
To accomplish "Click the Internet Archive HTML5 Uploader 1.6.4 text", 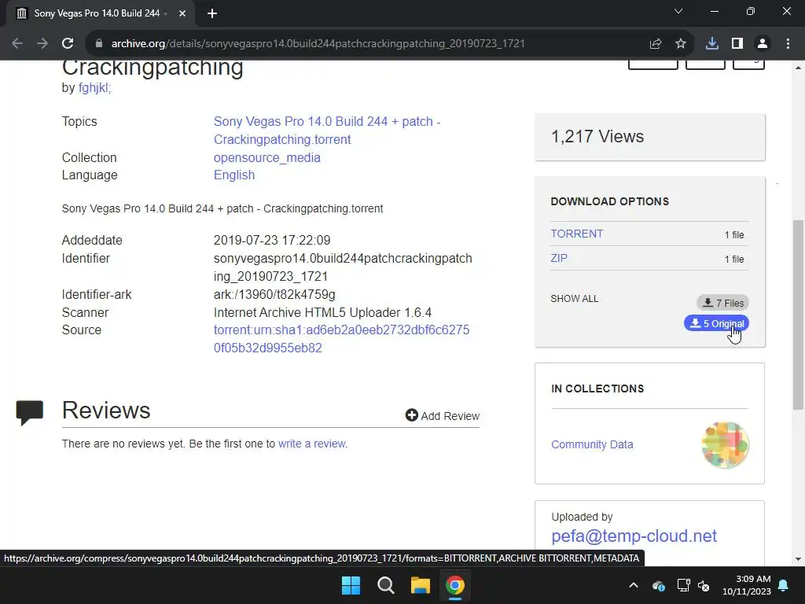I will click(x=322, y=313).
